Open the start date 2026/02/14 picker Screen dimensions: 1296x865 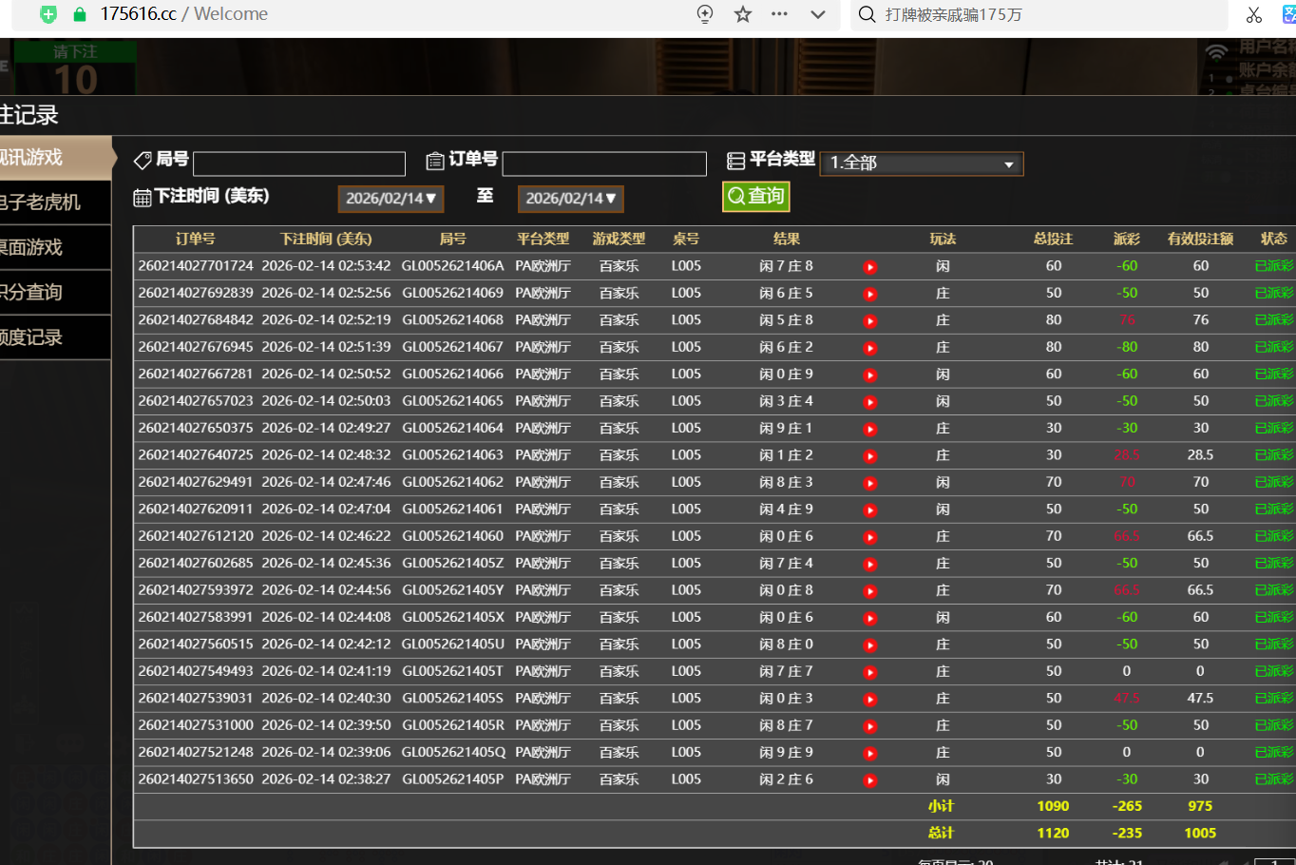point(391,199)
